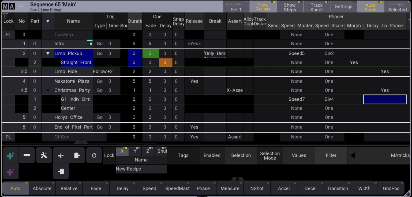Image resolution: width=412 pixels, height=197 pixels.
Task: Click the circular refresh arrow icon
Action: [x=94, y=155]
